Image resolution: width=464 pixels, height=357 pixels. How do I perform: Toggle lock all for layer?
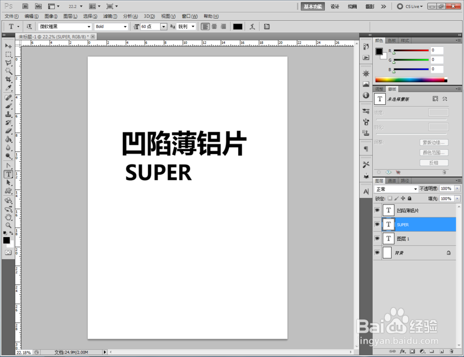(x=410, y=198)
